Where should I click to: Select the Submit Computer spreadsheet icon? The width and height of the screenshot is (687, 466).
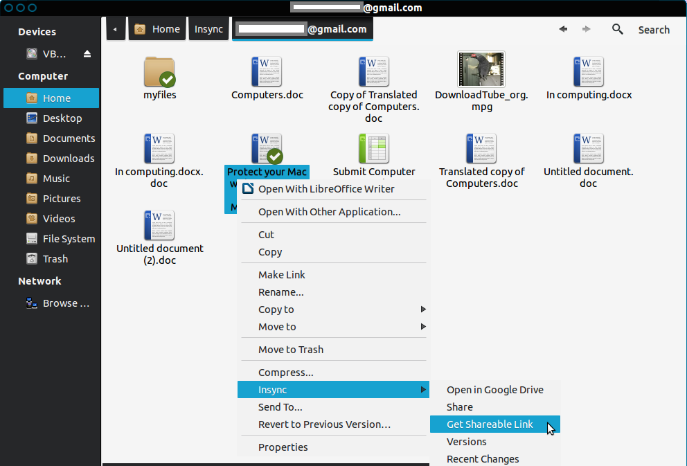point(374,148)
